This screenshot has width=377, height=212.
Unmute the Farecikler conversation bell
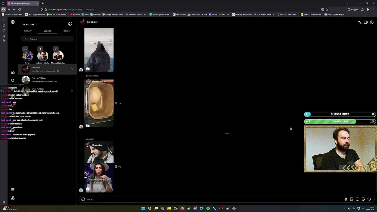point(72,69)
